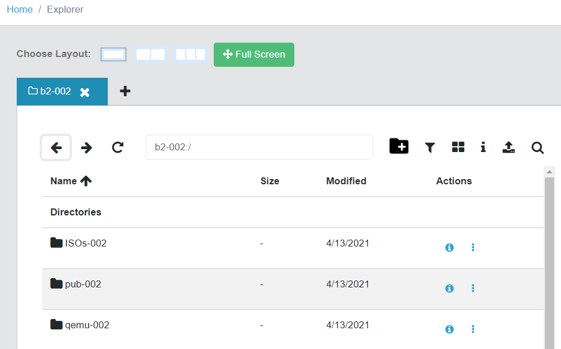Open actions menu for pub-002

(473, 288)
